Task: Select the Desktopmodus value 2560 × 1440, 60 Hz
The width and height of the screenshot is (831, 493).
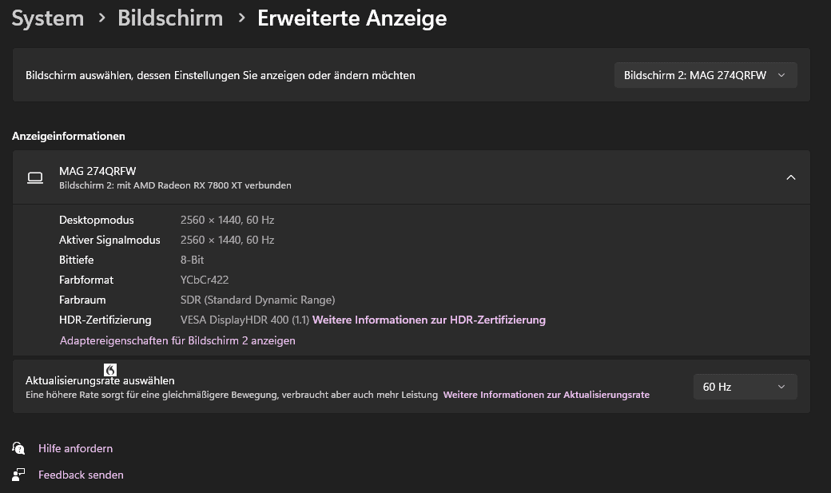Action: pyautogui.click(x=228, y=220)
